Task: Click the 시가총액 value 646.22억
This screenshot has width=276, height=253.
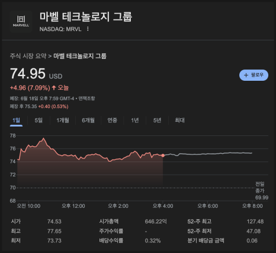Action: coord(156,222)
